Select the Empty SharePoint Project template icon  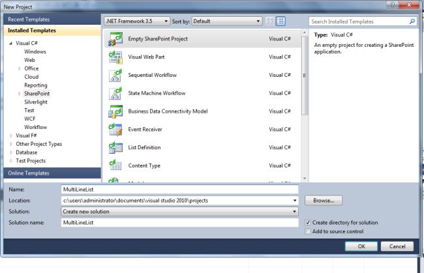(115, 39)
